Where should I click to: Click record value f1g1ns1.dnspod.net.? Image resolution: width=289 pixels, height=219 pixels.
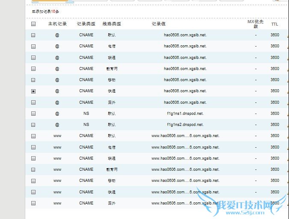click(x=185, y=114)
